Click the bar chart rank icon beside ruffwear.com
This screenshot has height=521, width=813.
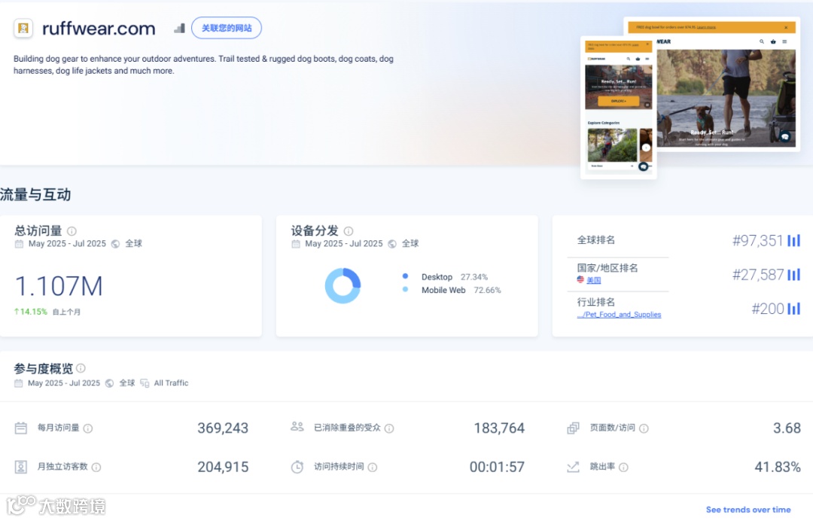coord(179,28)
